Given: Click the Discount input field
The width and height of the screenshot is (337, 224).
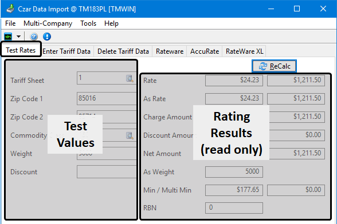Looking at the screenshot, I should 107,171.
